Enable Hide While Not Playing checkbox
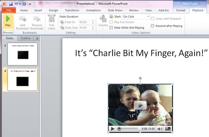 [111, 28]
